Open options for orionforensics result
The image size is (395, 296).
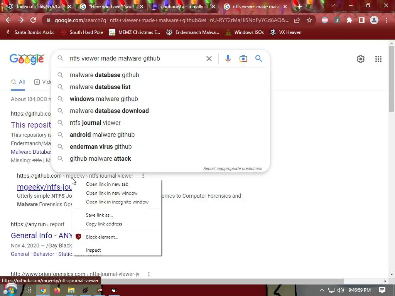pos(149,274)
